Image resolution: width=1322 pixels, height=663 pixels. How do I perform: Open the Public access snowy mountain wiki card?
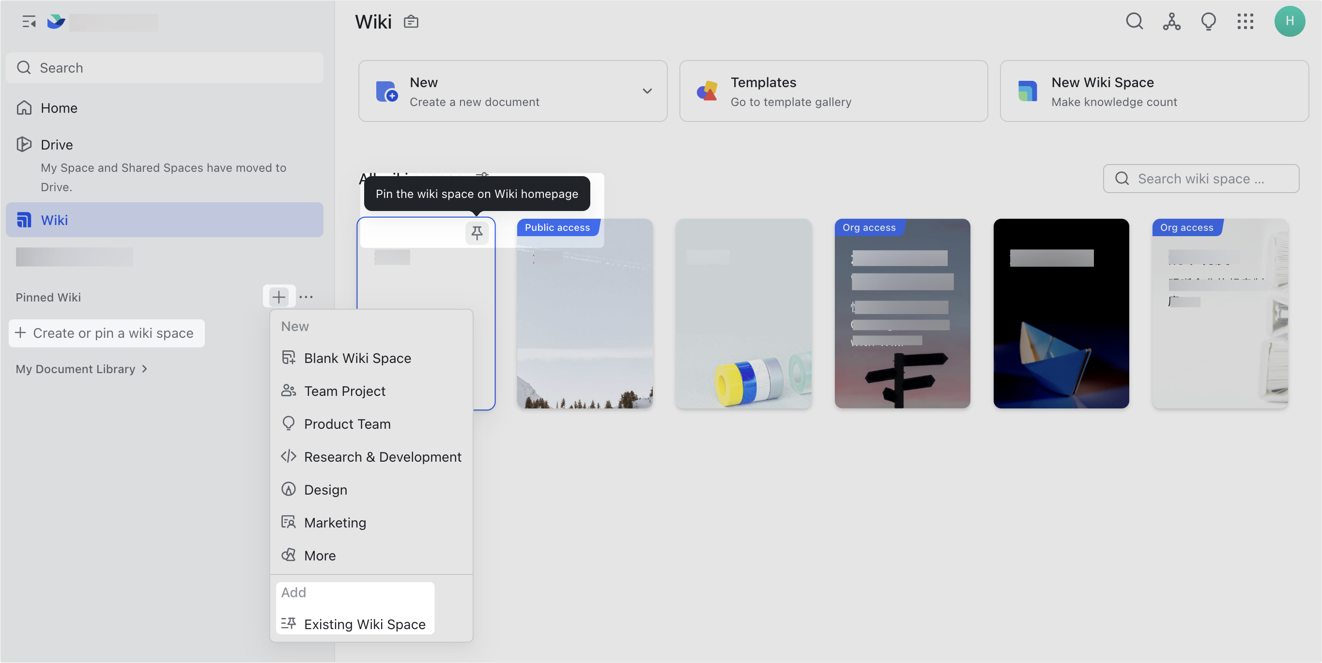pyautogui.click(x=584, y=313)
